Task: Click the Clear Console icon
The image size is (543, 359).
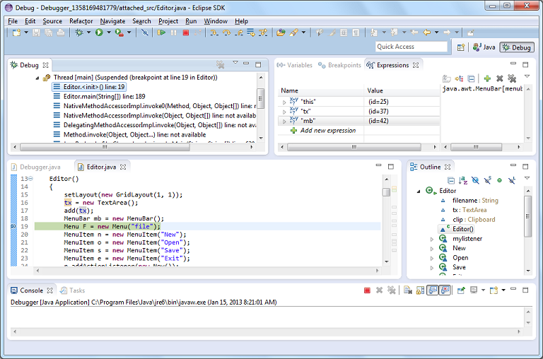Action: (x=407, y=290)
